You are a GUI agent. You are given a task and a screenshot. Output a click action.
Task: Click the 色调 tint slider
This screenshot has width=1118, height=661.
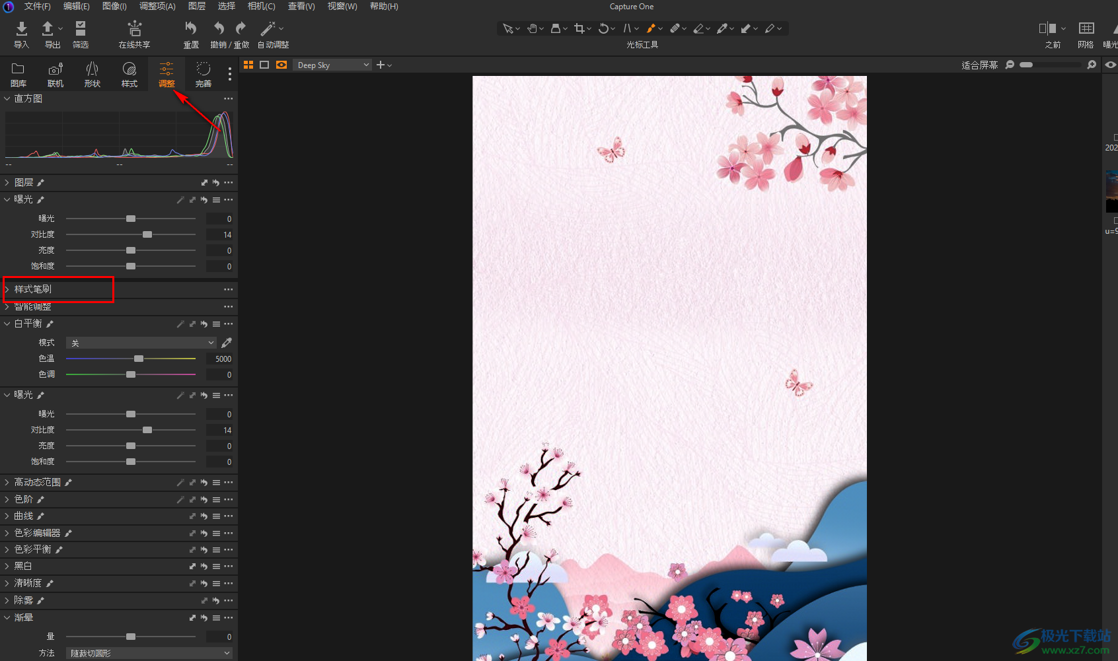click(131, 374)
